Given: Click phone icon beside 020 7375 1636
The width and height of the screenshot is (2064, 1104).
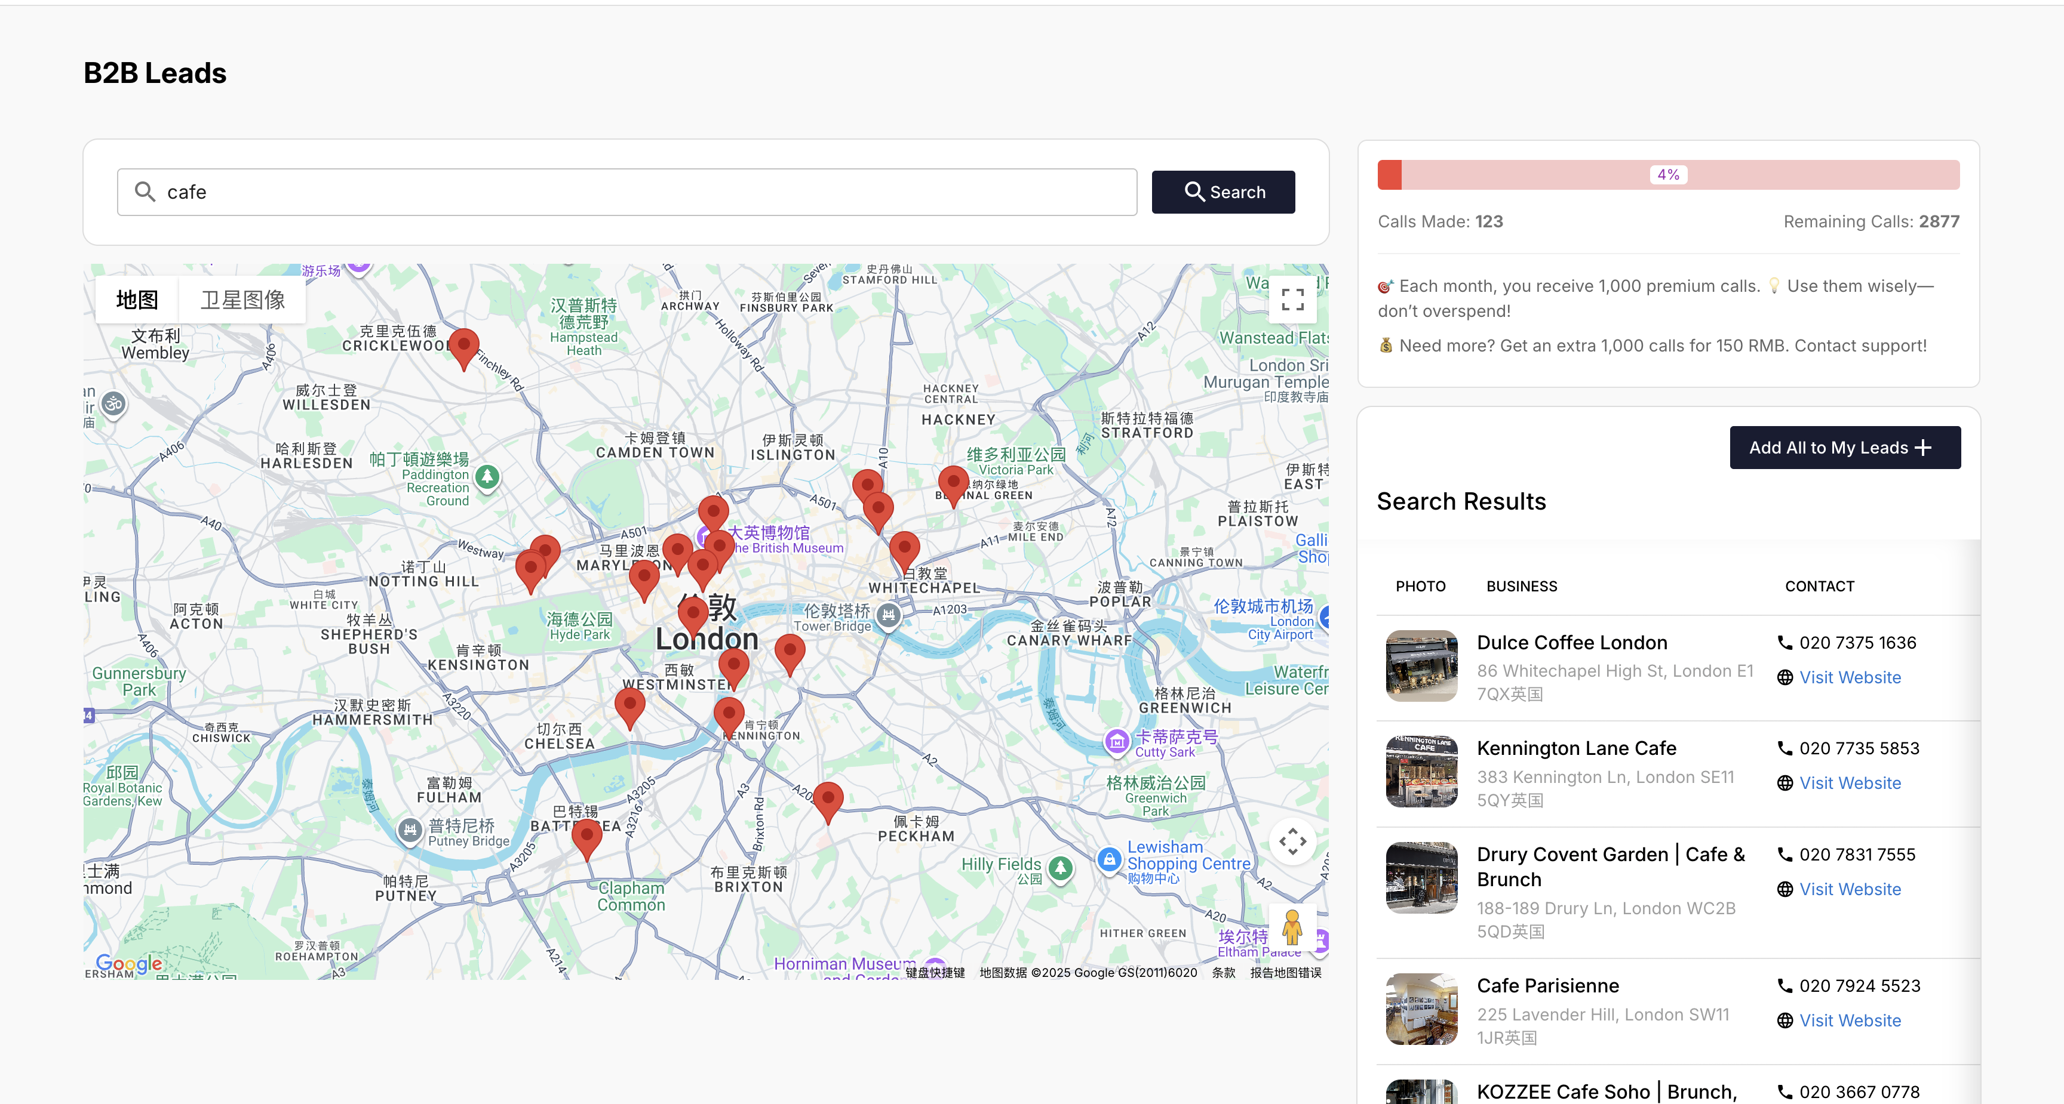Looking at the screenshot, I should (x=1784, y=643).
